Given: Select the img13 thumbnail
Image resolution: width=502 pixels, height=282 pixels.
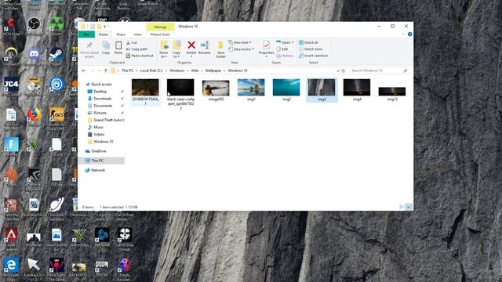Looking at the screenshot, I should [x=392, y=92].
